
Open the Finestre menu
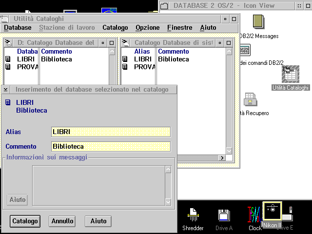pyautogui.click(x=179, y=28)
